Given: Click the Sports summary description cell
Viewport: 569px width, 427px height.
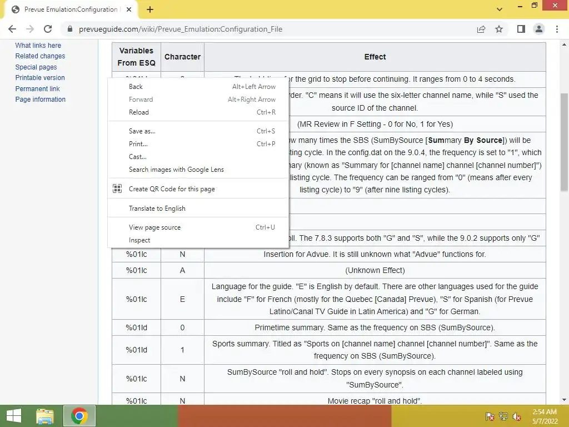Looking at the screenshot, I should point(375,350).
